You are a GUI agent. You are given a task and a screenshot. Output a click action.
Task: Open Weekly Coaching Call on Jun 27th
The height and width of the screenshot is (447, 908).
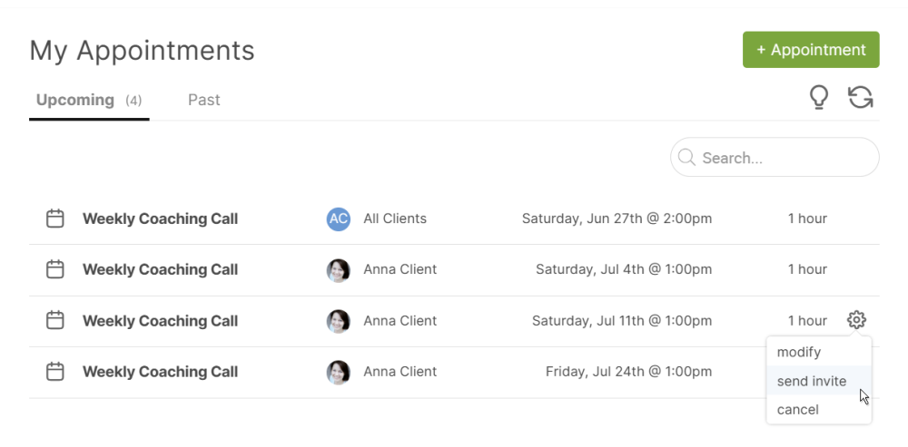tap(160, 219)
